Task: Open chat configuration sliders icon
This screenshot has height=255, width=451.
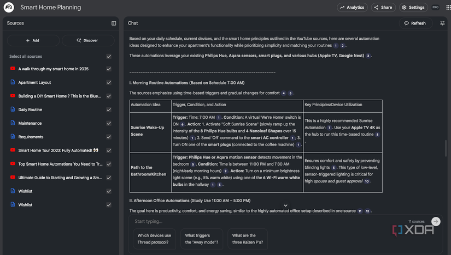Action: 442,23
